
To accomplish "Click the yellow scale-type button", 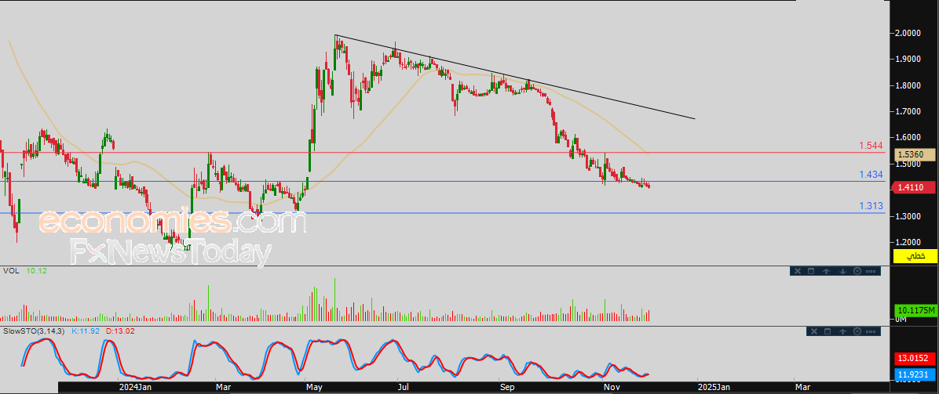I will pos(915,256).
